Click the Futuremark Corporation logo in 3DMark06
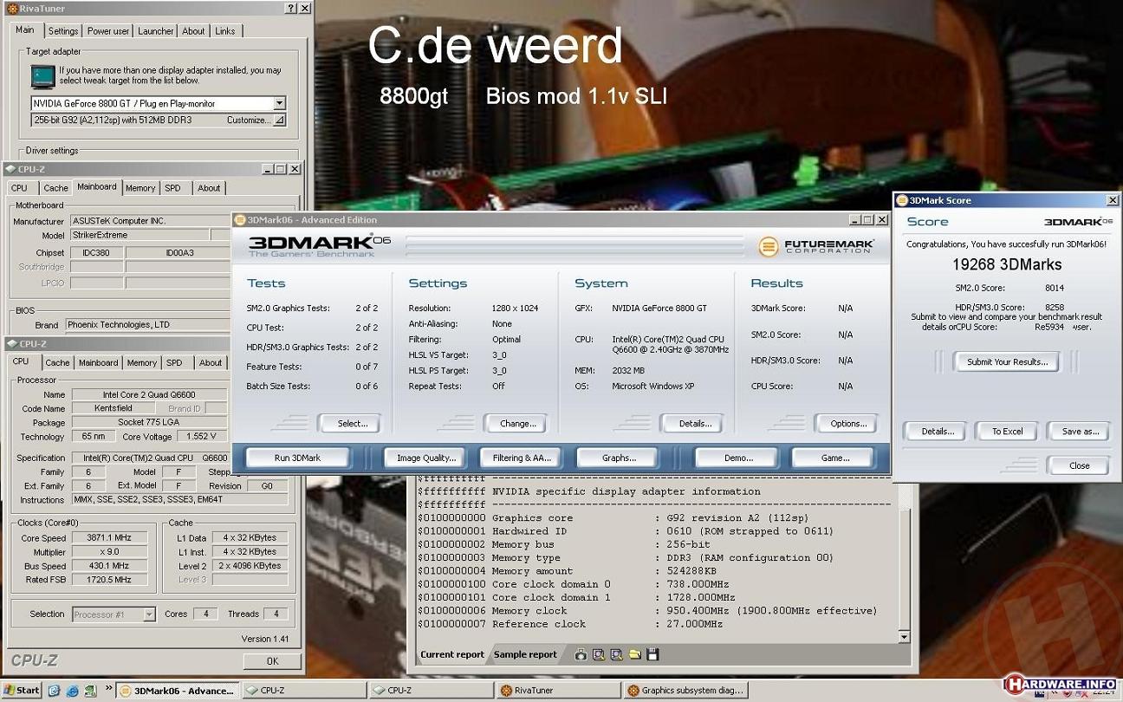This screenshot has height=702, width=1123. point(816,246)
